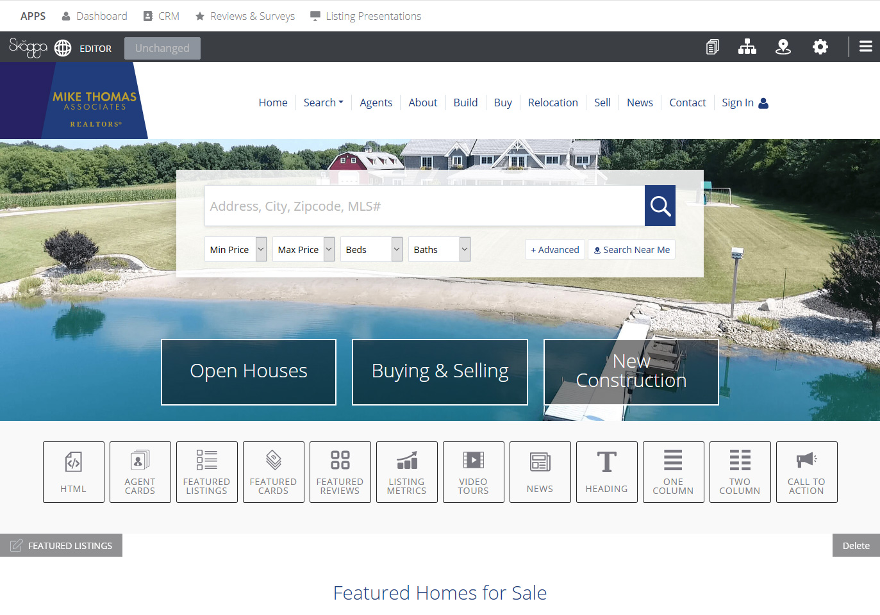Open the Max Price dropdown

(x=303, y=249)
